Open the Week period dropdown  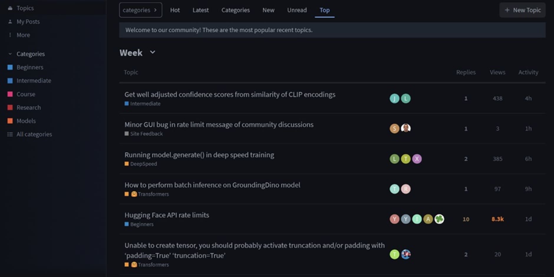tap(138, 52)
